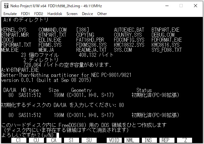Click the MEM.EXE file name
This screenshot has width=204, height=144.
[x=10, y=50]
